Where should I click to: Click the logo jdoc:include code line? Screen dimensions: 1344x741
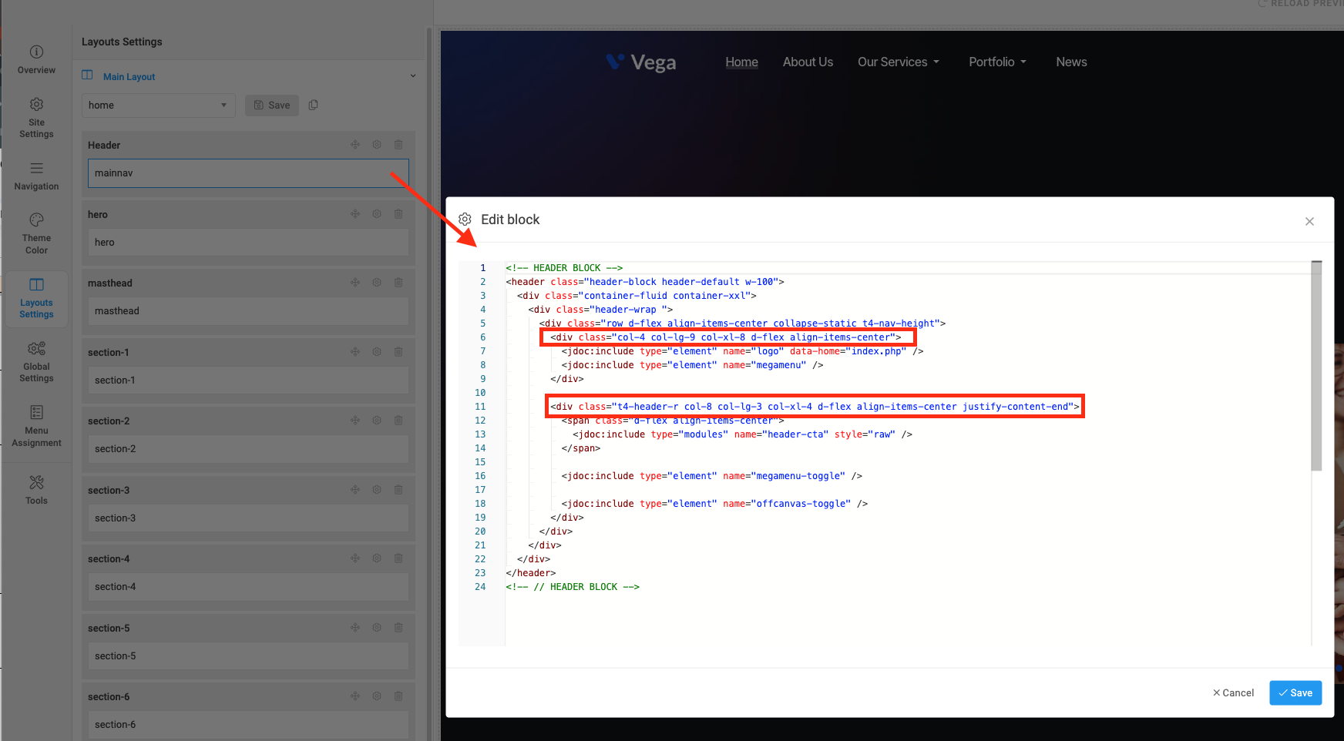click(742, 351)
